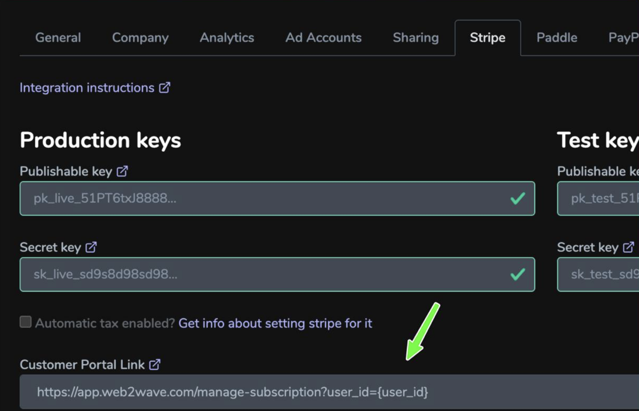Select the Stripe tab

[x=488, y=38]
